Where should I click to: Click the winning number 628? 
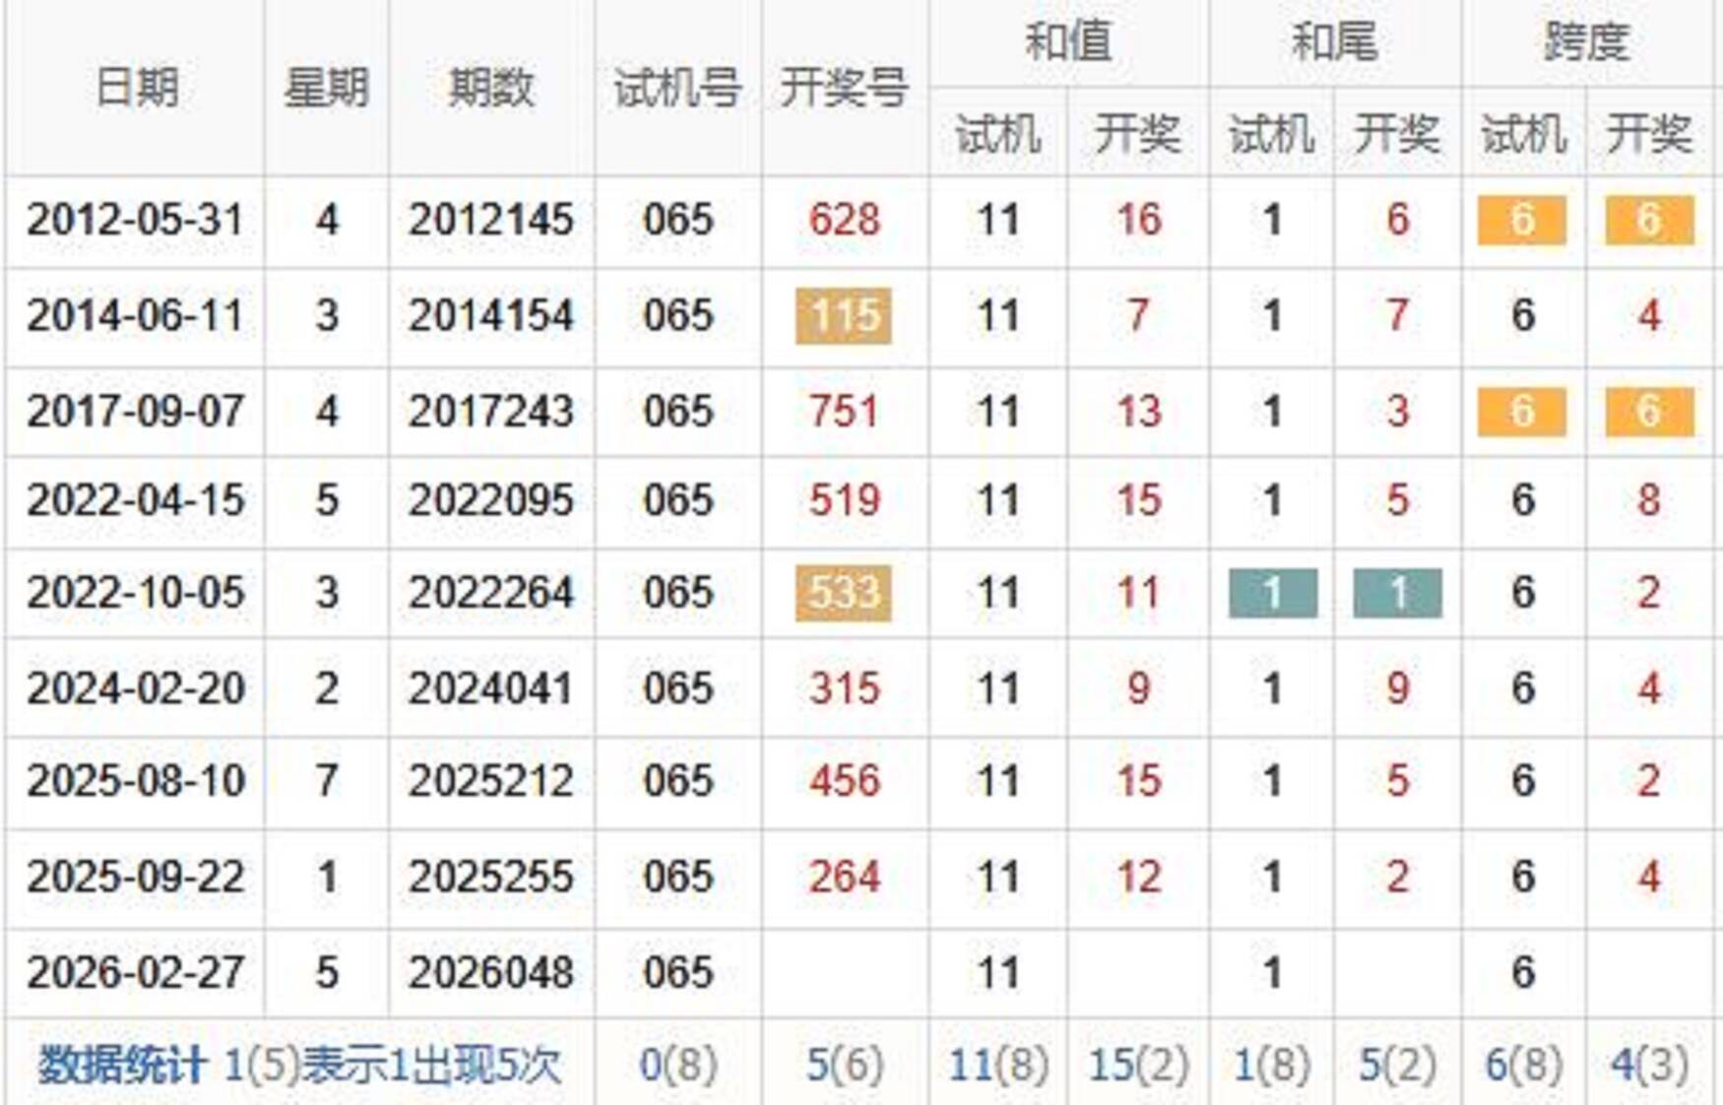coord(844,220)
